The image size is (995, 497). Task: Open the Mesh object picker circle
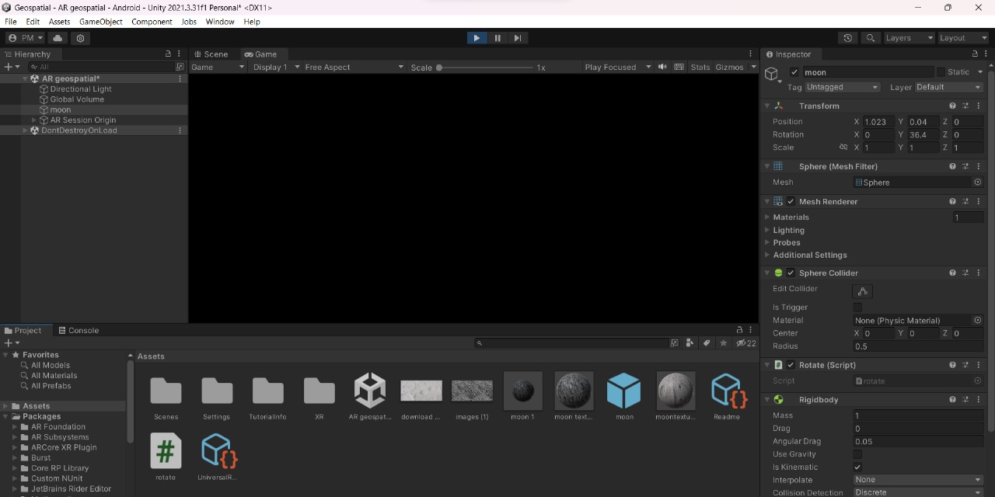tap(978, 182)
